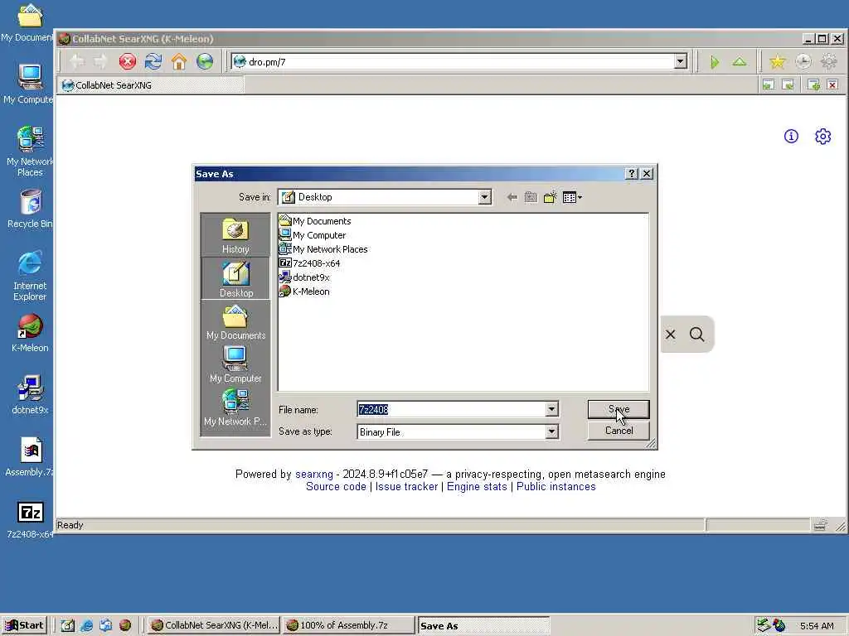
Task: Select dotnet9x in the file list
Action: (304, 277)
